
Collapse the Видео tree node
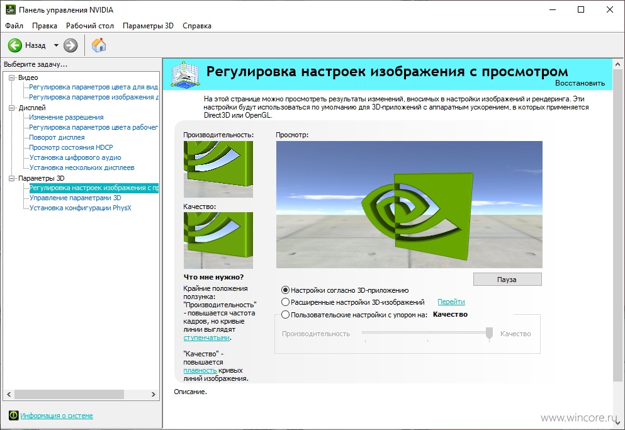[x=11, y=77]
